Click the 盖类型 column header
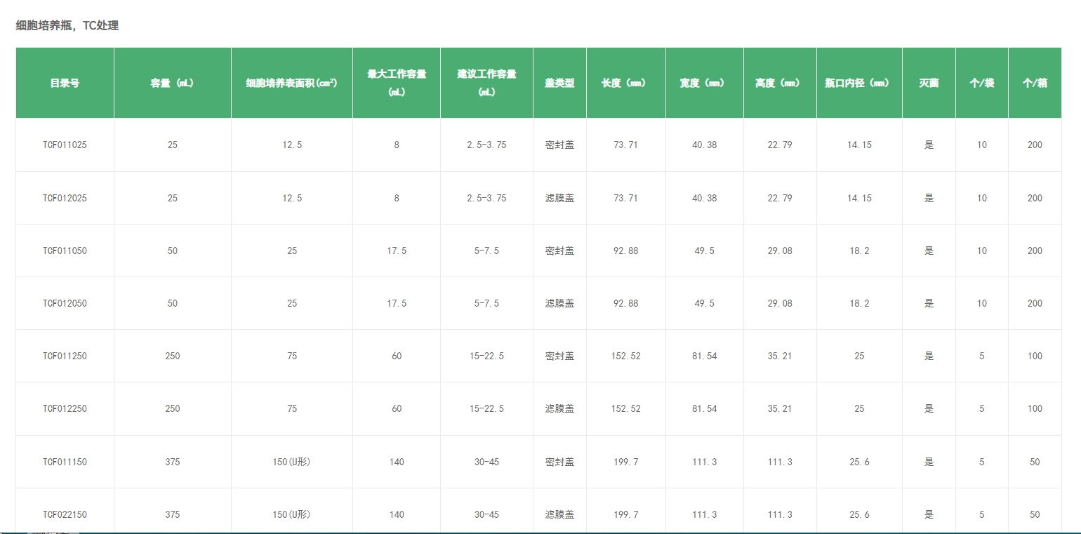 click(559, 83)
